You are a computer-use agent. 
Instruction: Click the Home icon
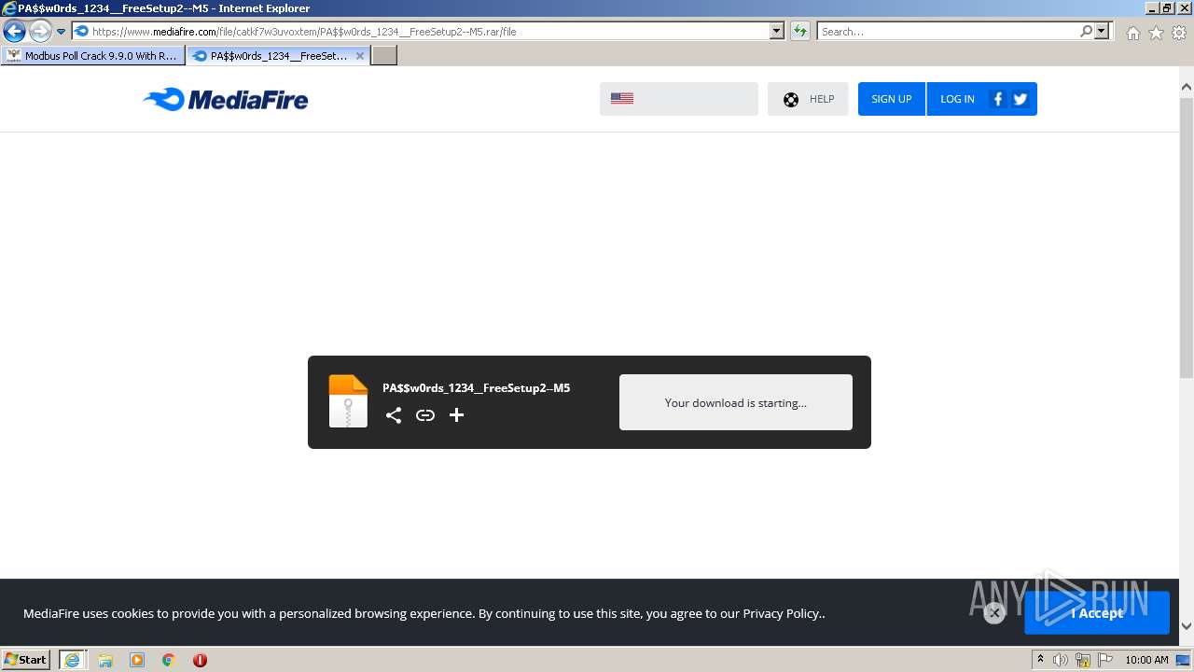click(x=1132, y=33)
